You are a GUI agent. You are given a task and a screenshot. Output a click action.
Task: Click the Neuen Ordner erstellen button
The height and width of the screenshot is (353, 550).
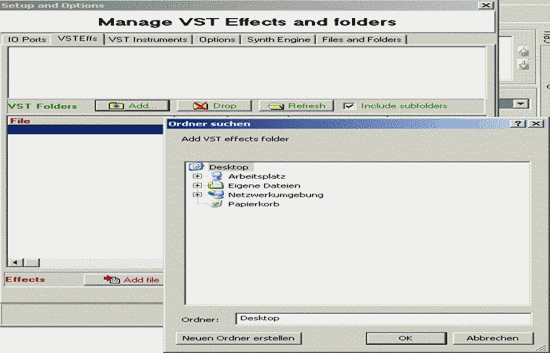(238, 338)
